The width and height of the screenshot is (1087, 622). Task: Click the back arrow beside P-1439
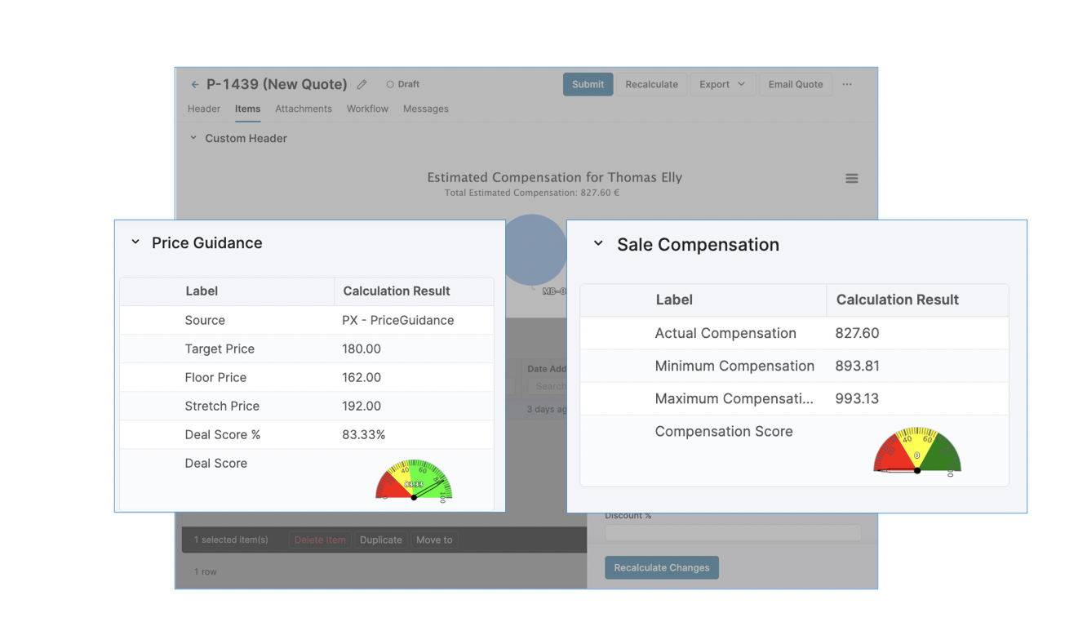pos(195,84)
